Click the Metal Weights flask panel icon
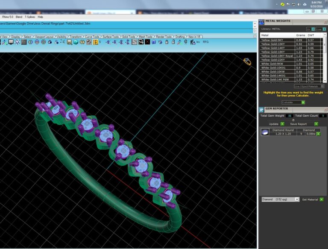The height and width of the screenshot is (249, 328). click(x=261, y=22)
